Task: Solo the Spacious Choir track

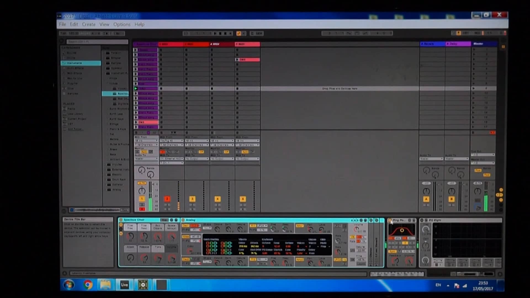Action: [142, 205]
